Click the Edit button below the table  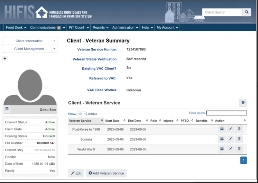76,173
